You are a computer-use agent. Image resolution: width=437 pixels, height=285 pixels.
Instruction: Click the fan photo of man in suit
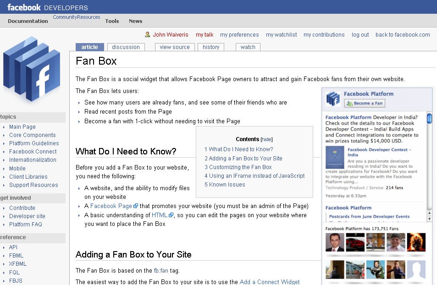(x=335, y=242)
